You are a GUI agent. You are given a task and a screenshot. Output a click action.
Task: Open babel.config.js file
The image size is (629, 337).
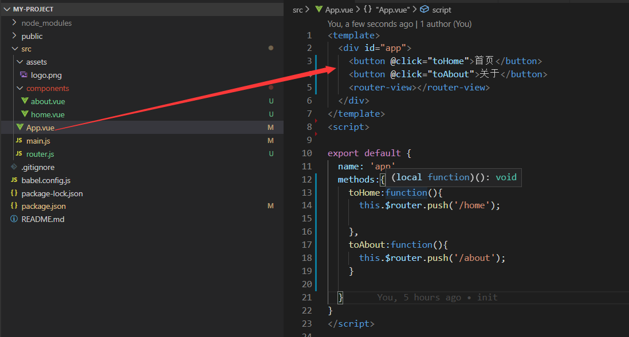click(46, 180)
